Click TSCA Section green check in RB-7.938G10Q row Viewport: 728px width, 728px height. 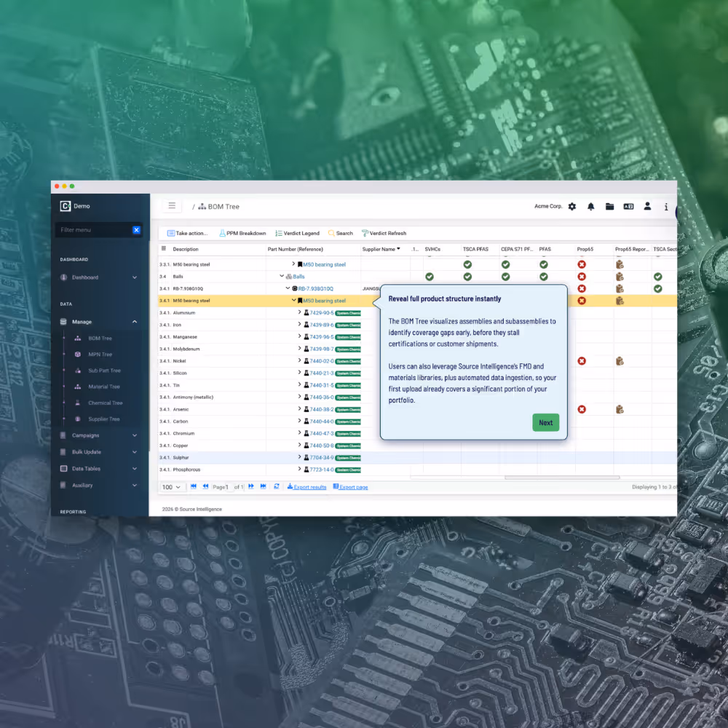coord(658,289)
